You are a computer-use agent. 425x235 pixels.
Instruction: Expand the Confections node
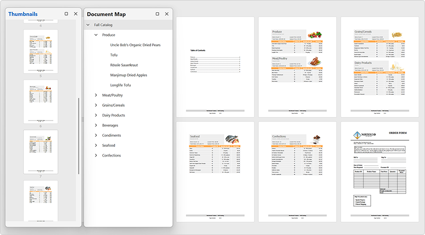(x=96, y=155)
